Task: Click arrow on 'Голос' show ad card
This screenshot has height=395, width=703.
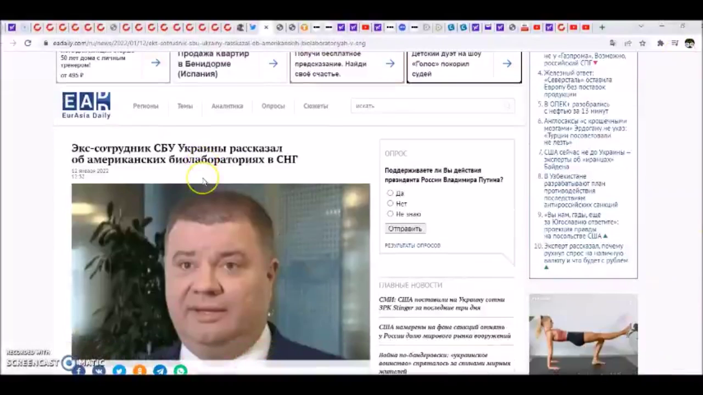Action: pyautogui.click(x=507, y=64)
